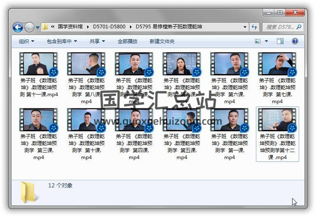Open the 组织 menu
Viewport: 316px width, 217px height.
pos(26,41)
